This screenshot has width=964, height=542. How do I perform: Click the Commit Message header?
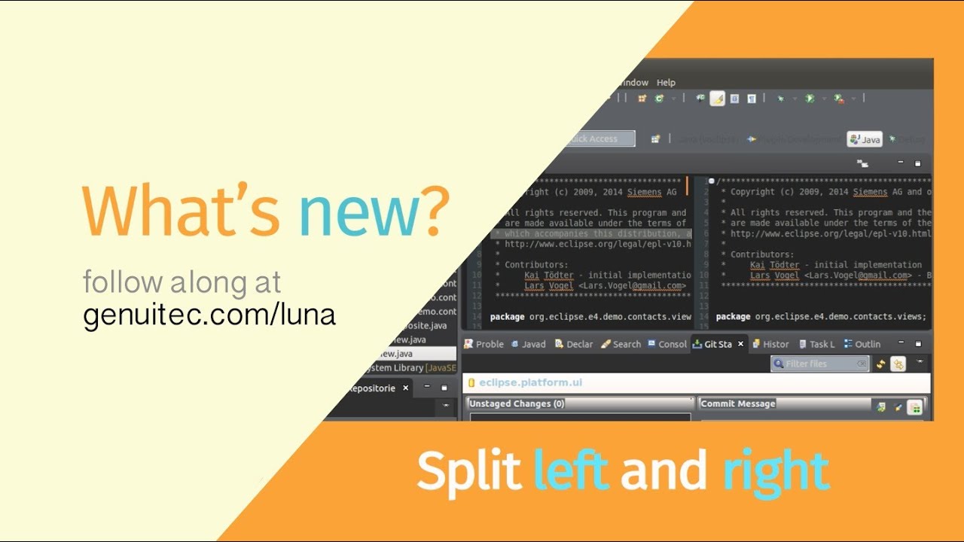click(738, 403)
